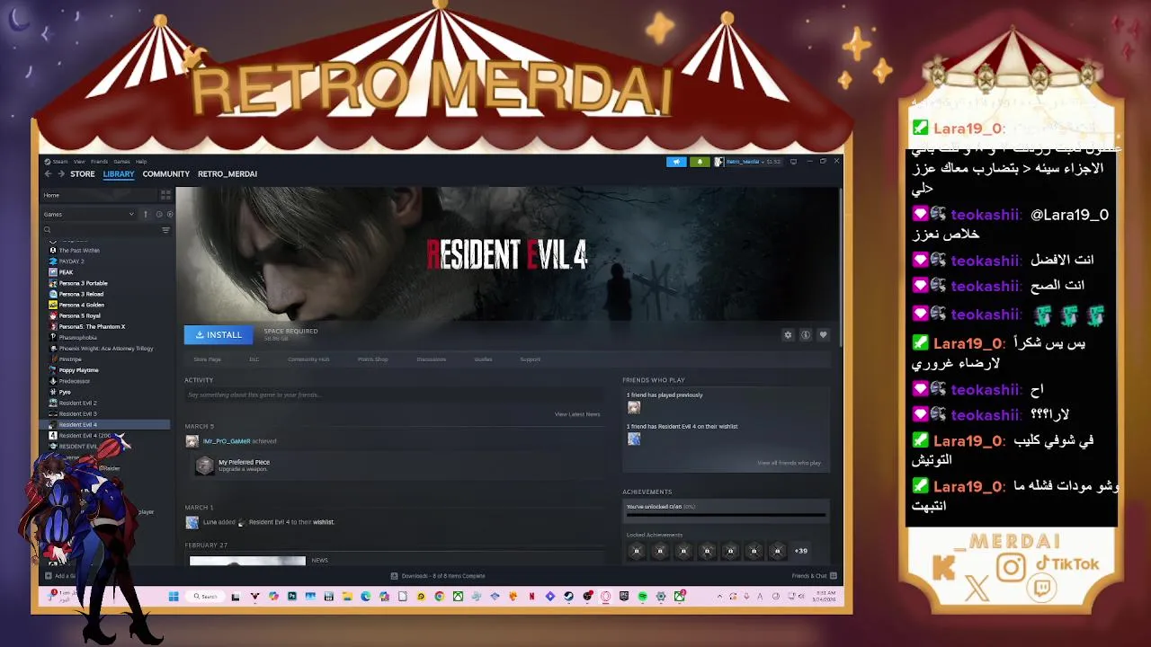Switch to the LIBRARY tab
The width and height of the screenshot is (1151, 647).
(119, 173)
